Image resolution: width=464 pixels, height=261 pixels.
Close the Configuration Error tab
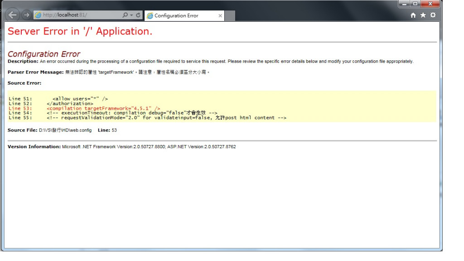click(x=220, y=16)
